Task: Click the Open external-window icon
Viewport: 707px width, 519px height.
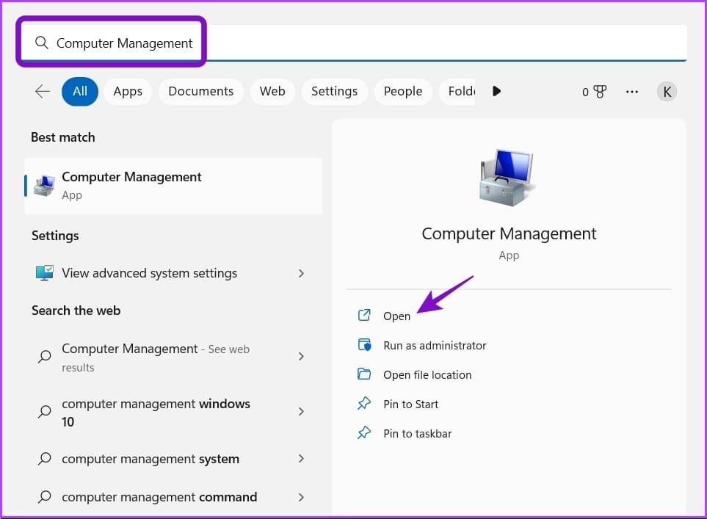Action: click(x=364, y=315)
